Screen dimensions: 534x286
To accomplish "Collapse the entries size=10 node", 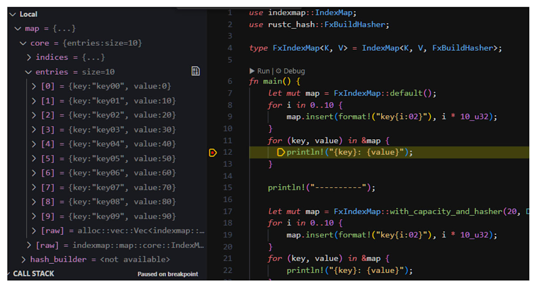I will [x=29, y=72].
